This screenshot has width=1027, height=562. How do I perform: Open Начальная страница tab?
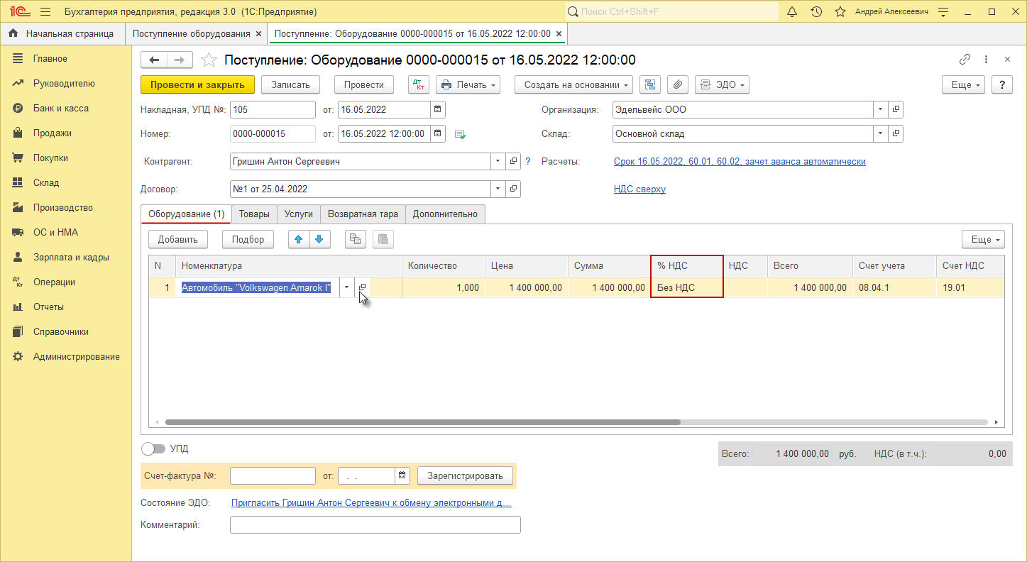[62, 33]
